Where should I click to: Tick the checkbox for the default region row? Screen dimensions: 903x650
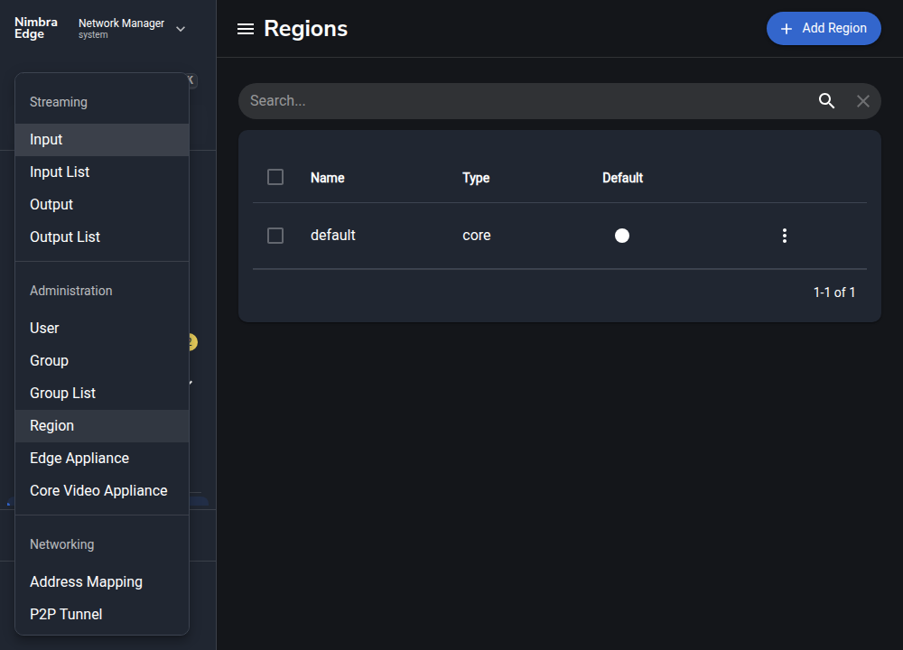(x=275, y=236)
